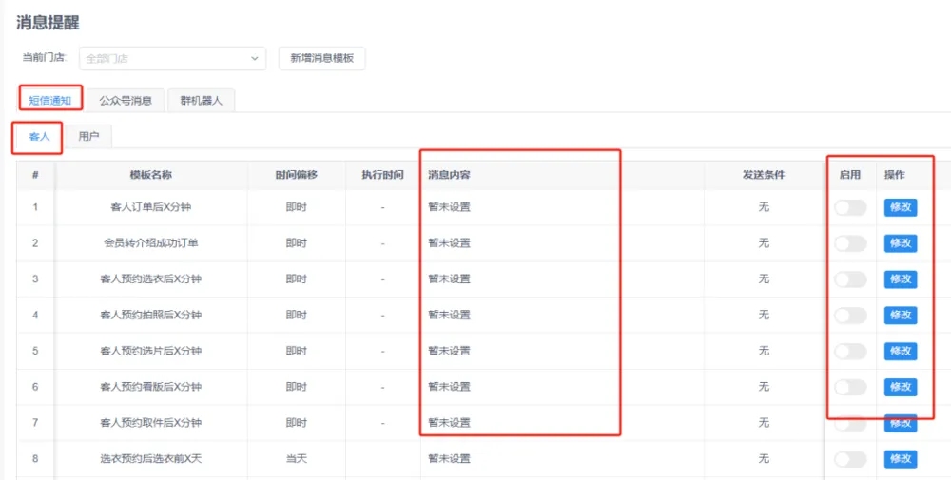Enable the toggle for 会员转介绍成功订单
This screenshot has width=951, height=480.
(x=850, y=243)
